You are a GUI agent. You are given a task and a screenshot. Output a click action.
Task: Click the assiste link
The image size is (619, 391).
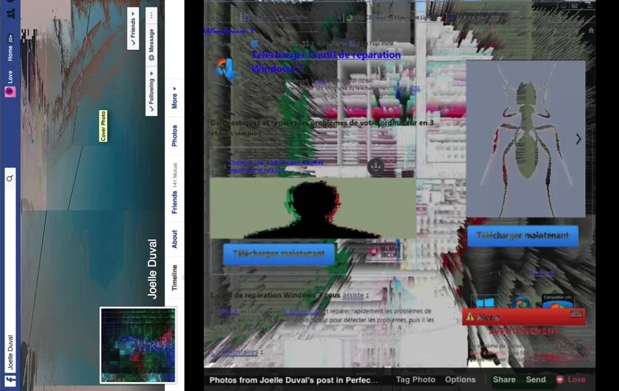point(353,295)
